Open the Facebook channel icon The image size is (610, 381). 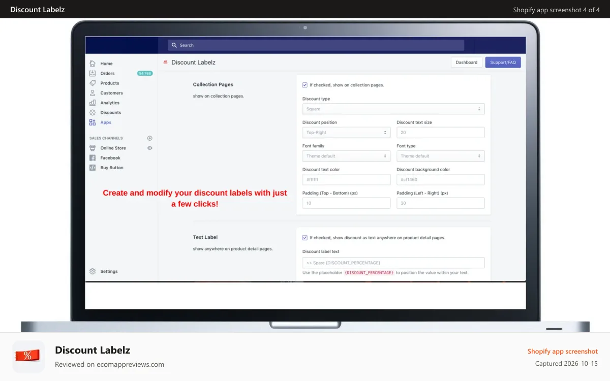click(93, 158)
